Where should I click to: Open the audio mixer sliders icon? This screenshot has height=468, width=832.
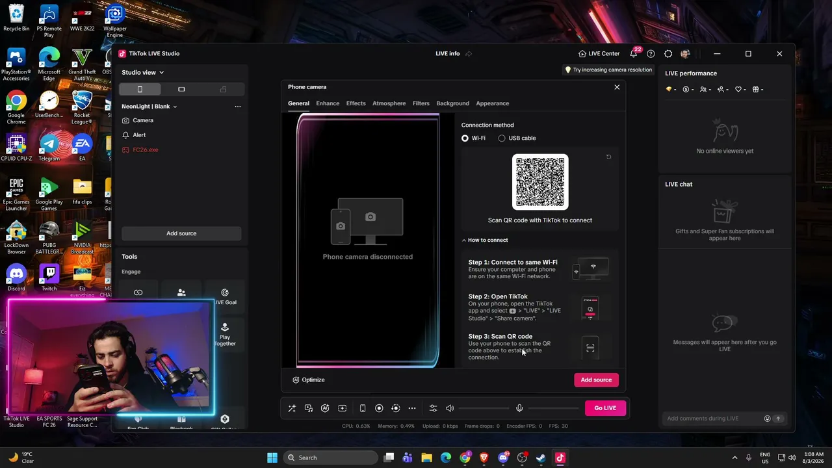coord(433,408)
